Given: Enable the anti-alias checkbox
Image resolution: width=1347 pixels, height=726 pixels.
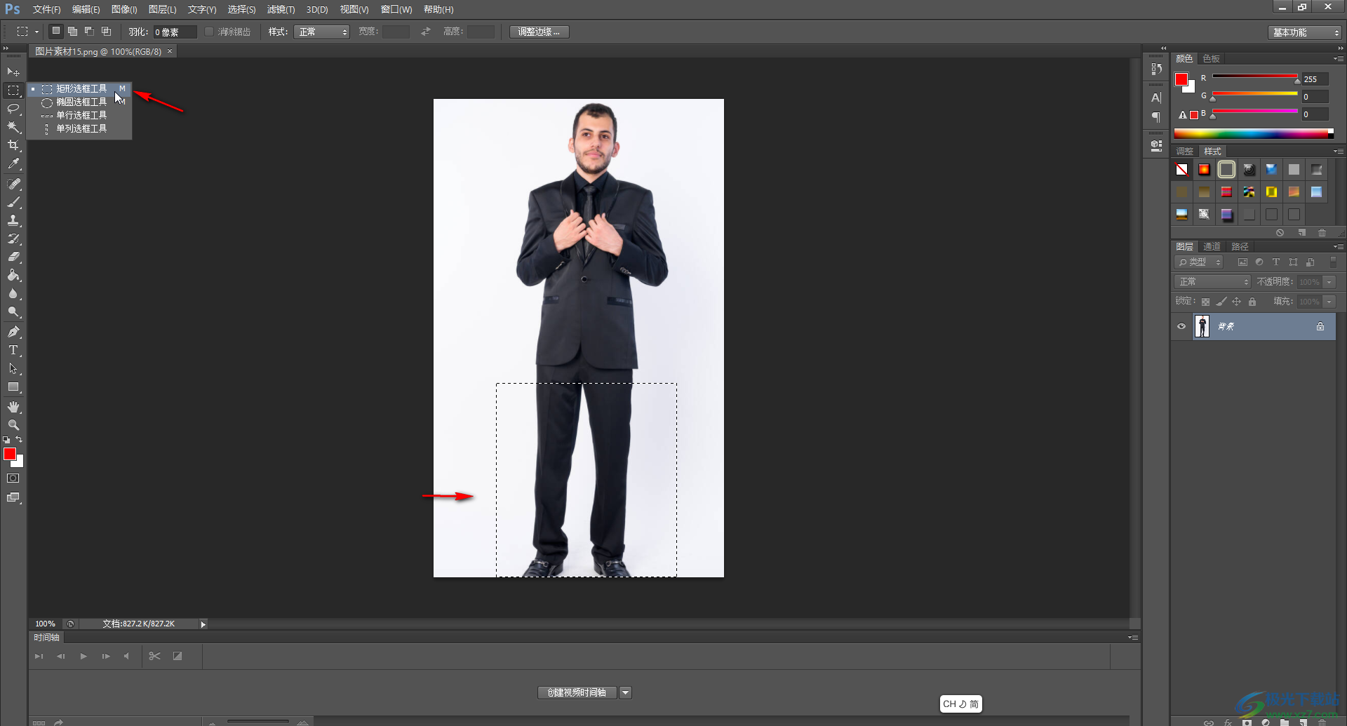Looking at the screenshot, I should [x=208, y=32].
